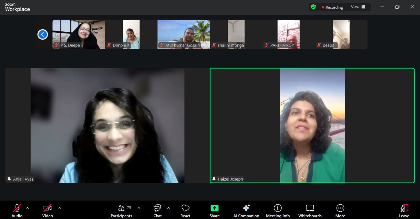Expand the audio options arrow
The image size is (420, 219).
point(28,208)
